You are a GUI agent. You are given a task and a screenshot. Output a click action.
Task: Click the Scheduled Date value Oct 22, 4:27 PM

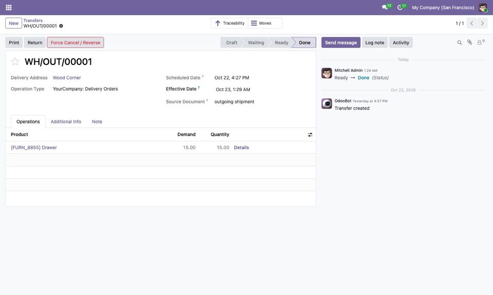click(232, 78)
